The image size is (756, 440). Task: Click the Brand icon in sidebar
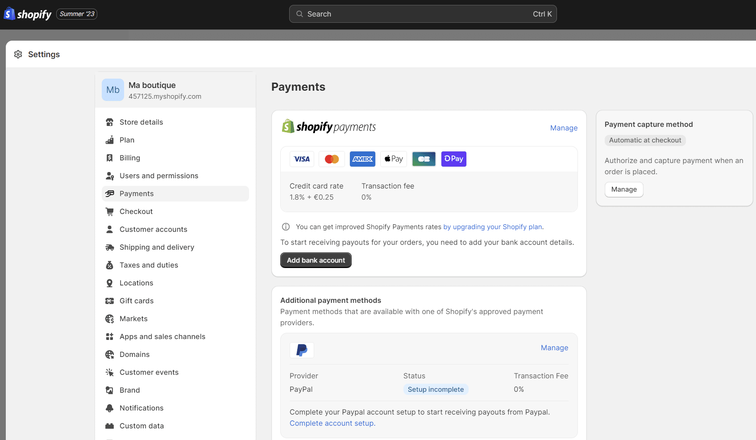[x=109, y=390]
